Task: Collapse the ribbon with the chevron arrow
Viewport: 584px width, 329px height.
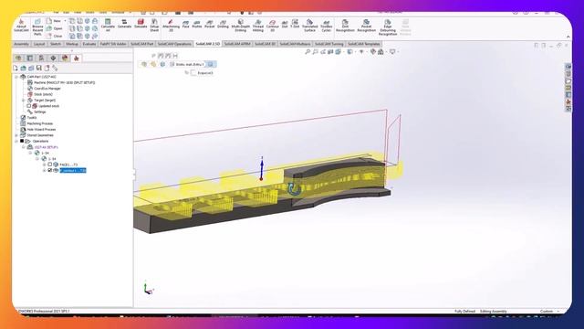Action: pos(568,37)
